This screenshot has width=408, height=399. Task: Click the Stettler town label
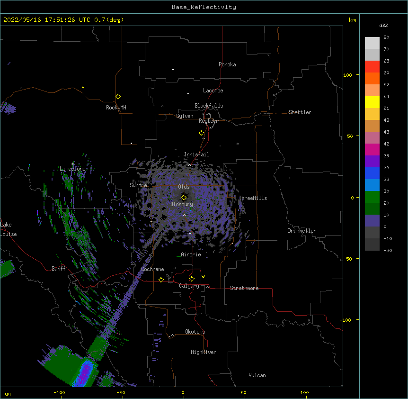coord(300,112)
